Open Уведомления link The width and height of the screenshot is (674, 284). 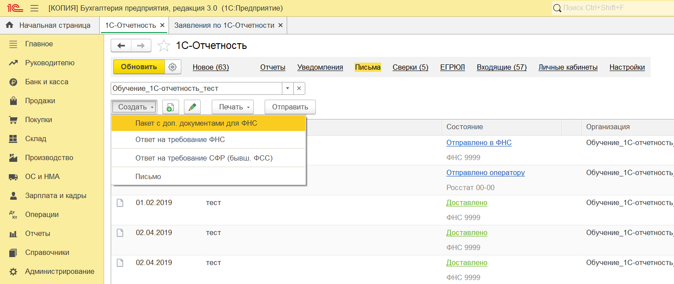(320, 67)
